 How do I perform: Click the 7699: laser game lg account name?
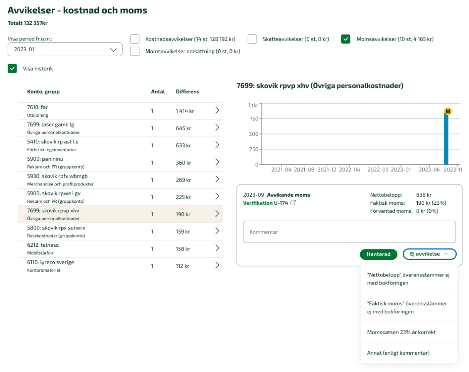pyautogui.click(x=51, y=125)
